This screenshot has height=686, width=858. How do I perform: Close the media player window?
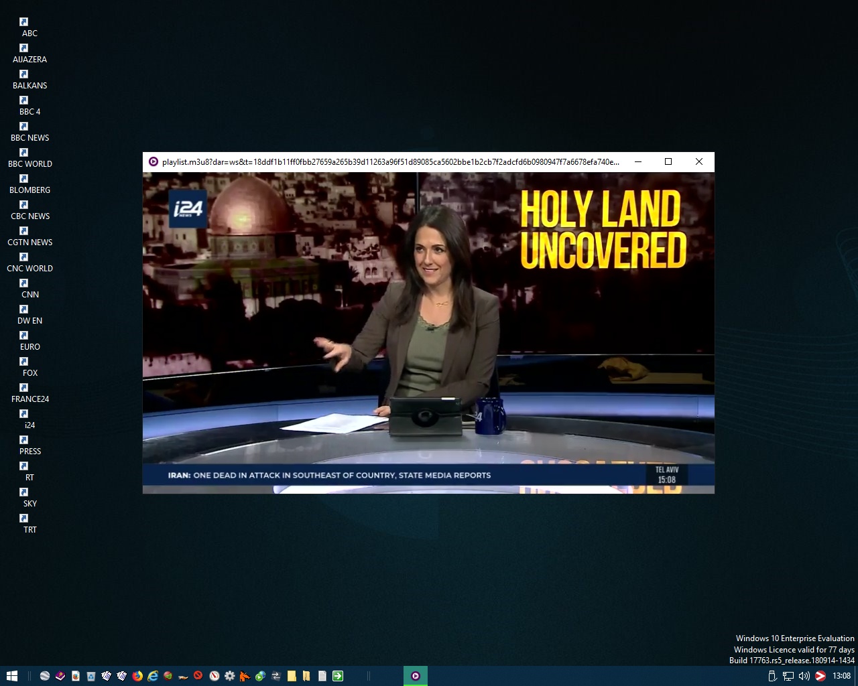pos(699,161)
